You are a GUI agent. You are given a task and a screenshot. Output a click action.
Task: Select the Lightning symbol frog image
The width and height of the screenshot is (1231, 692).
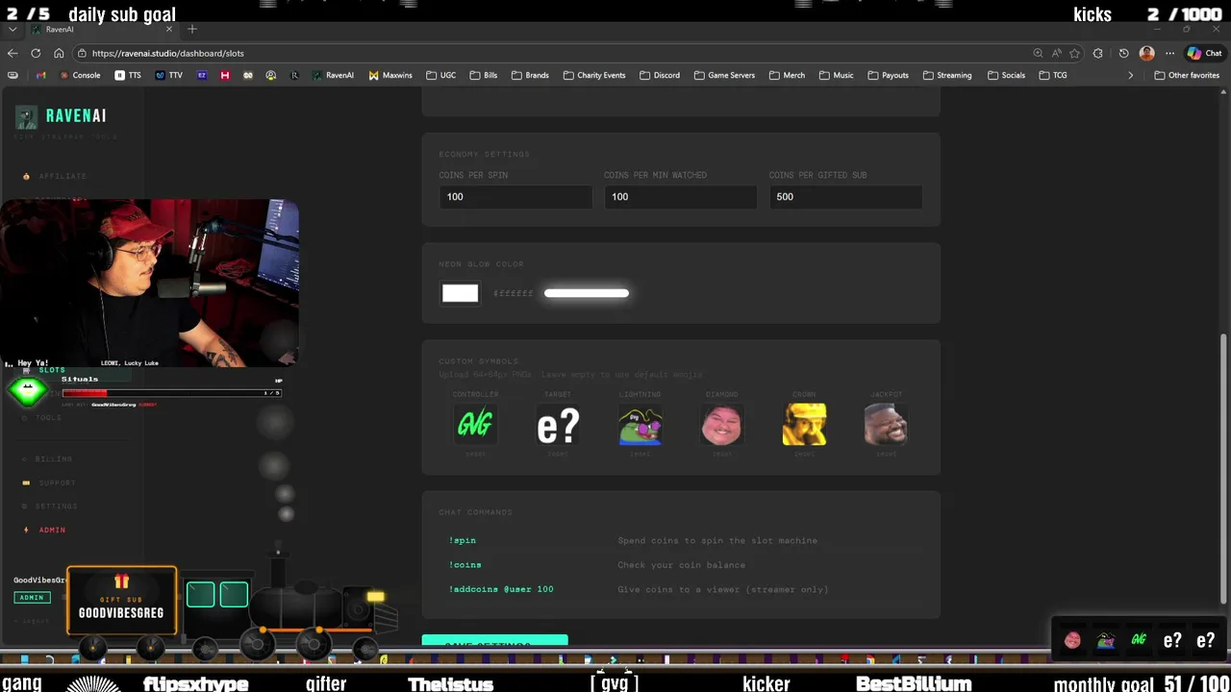pyautogui.click(x=640, y=425)
